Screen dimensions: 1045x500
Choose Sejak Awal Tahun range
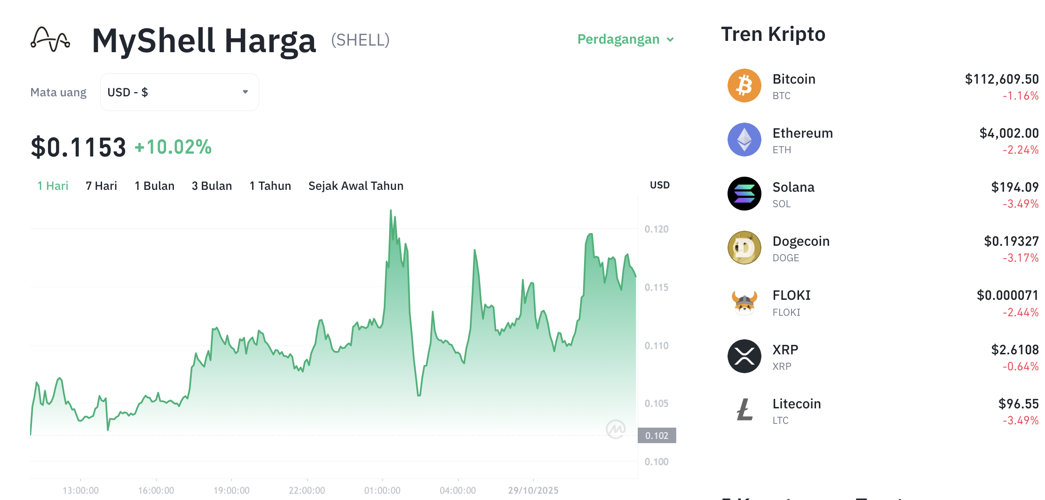click(x=356, y=186)
